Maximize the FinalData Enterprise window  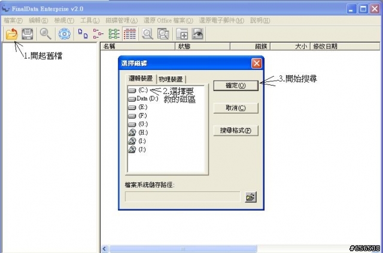pos(363,9)
